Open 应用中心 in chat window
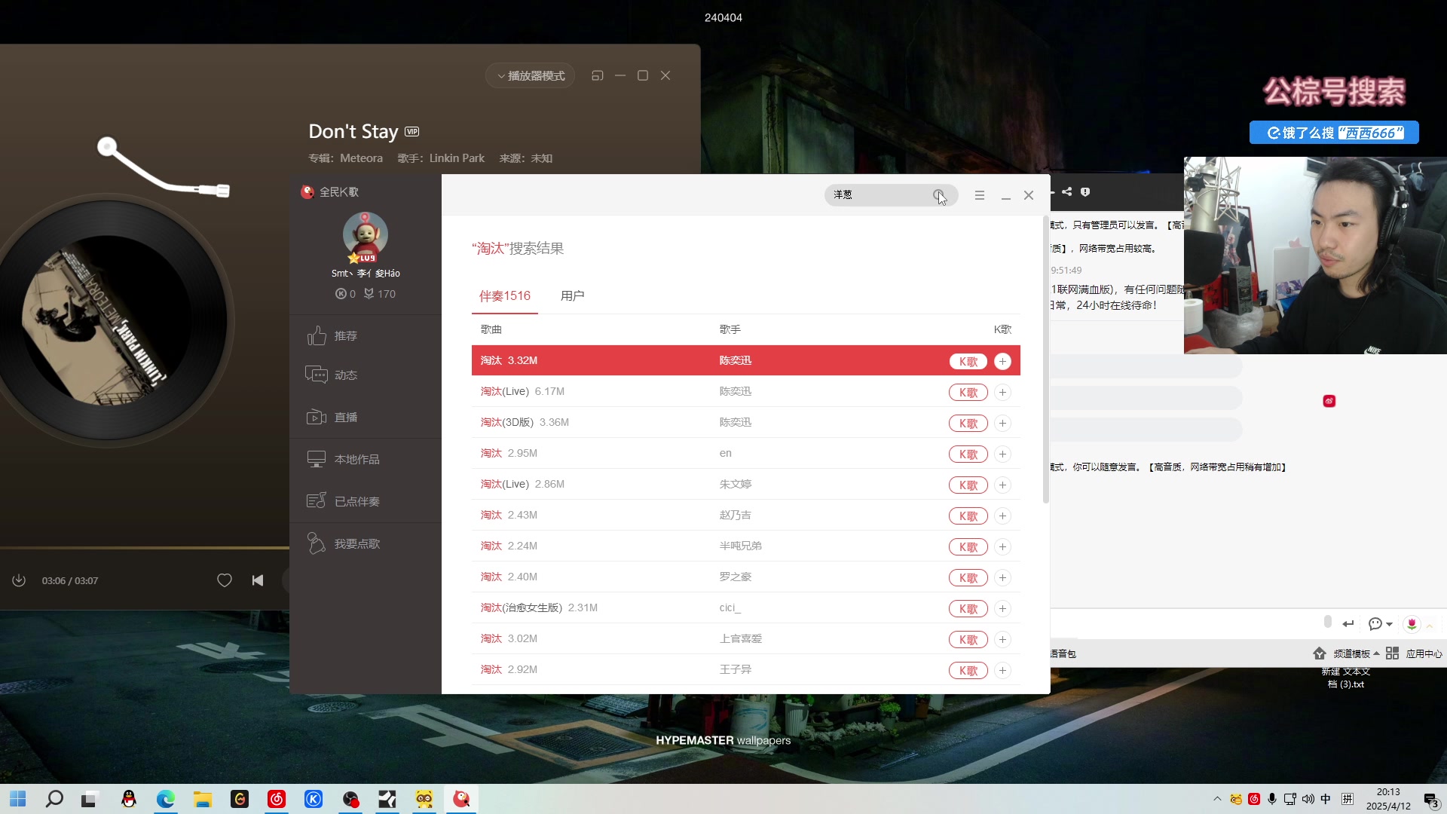Screen dimensions: 1447x814 (x=1414, y=653)
